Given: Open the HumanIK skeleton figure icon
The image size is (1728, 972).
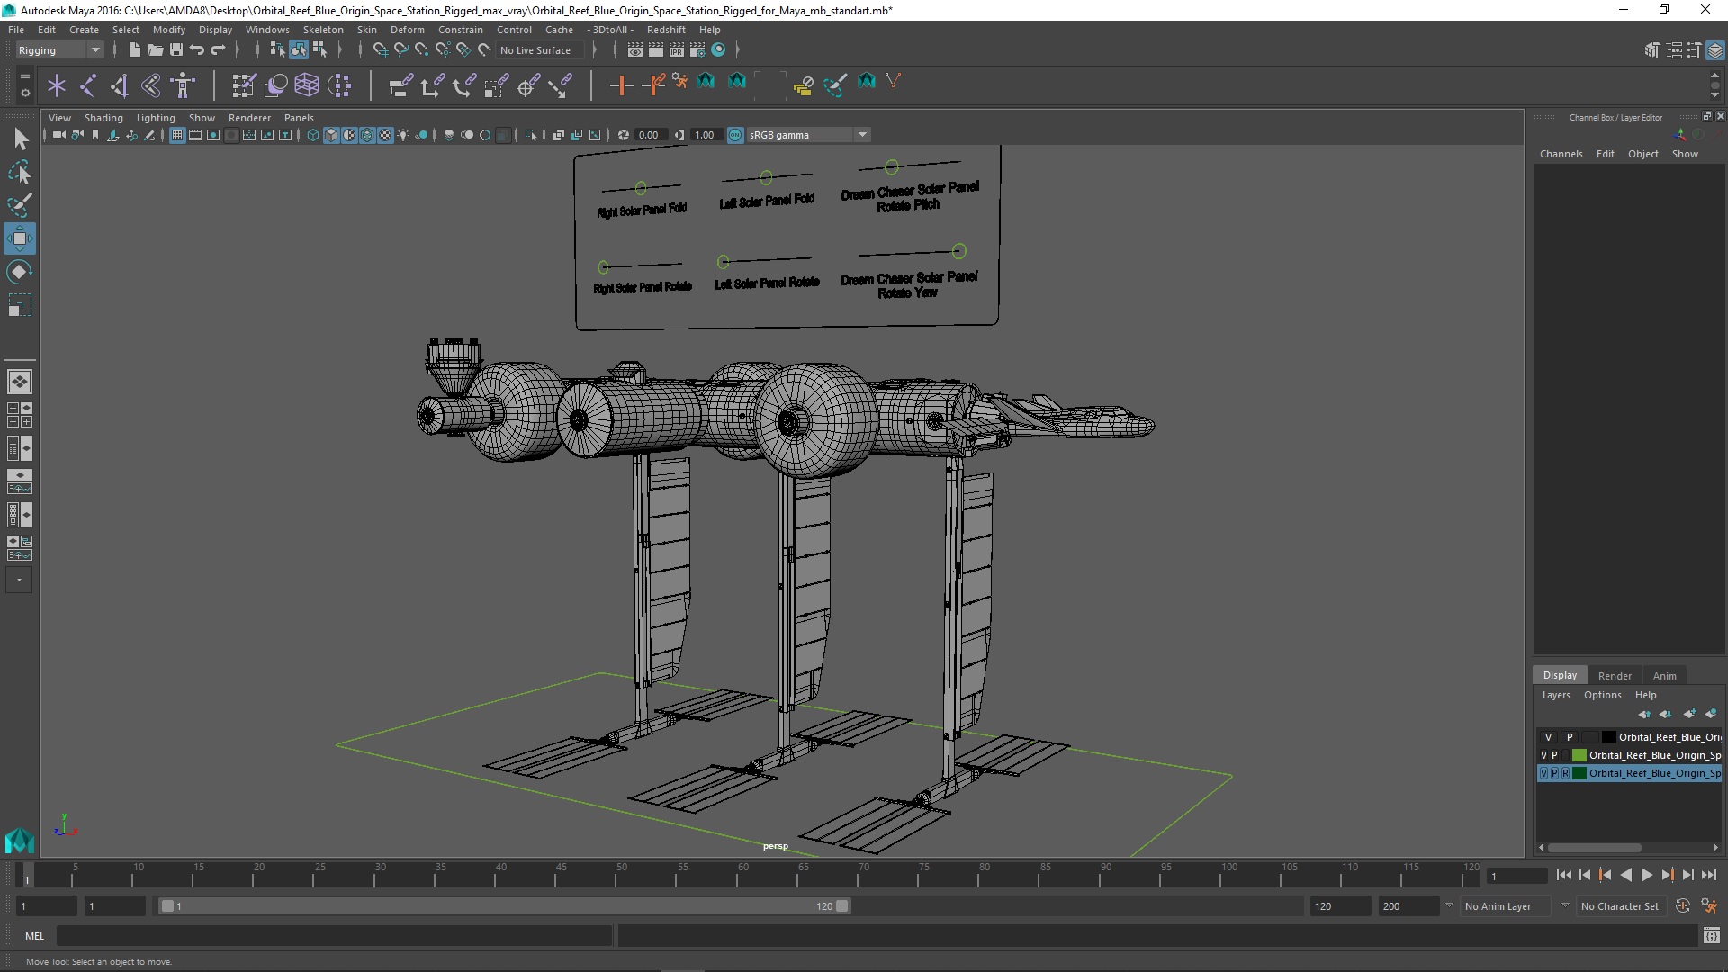Looking at the screenshot, I should click(x=183, y=85).
